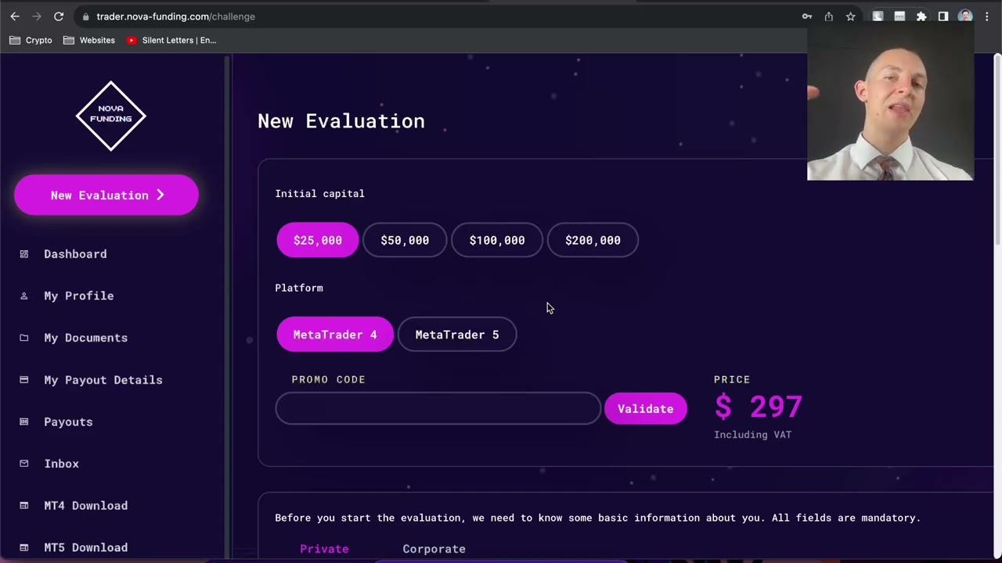Switch to the Corporate tab
The width and height of the screenshot is (1002, 563).
(x=434, y=549)
